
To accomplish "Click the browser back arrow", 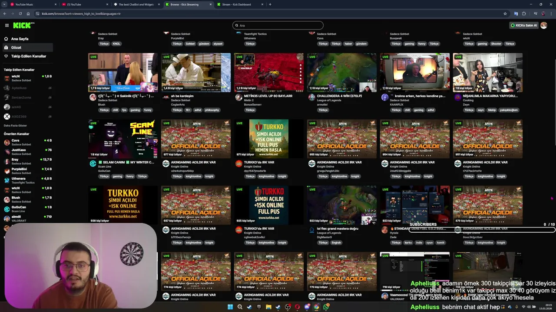I will [5, 13].
